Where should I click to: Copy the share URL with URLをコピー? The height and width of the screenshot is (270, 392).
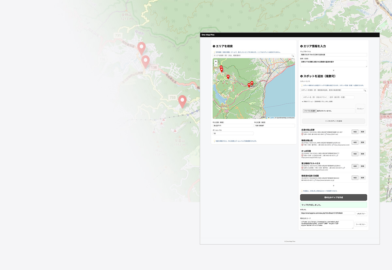pyautogui.click(x=361, y=214)
